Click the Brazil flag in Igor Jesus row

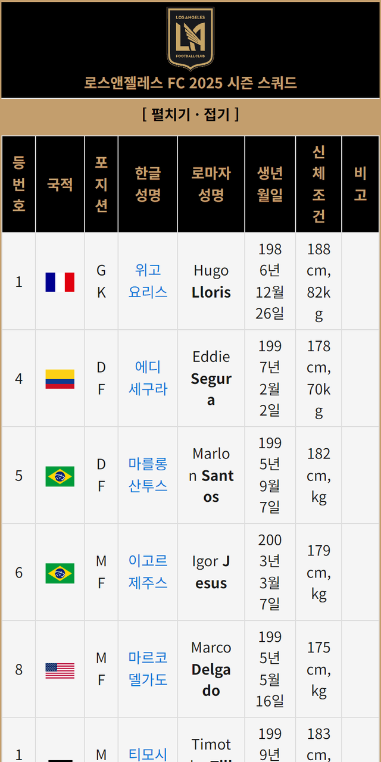(60, 573)
